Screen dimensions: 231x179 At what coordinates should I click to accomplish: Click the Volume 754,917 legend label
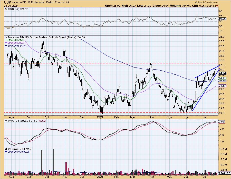pyautogui.click(x=20, y=149)
